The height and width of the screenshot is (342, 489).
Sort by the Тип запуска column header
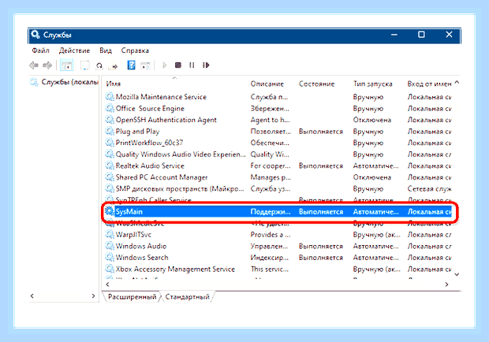(x=373, y=84)
